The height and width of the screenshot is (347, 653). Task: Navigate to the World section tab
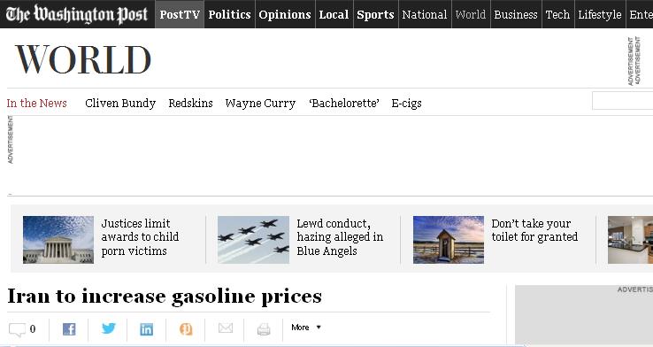click(471, 14)
